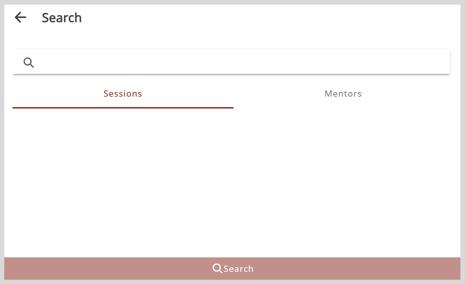Return to the previous screen via the header arrow
465x284 pixels.
[x=20, y=17]
